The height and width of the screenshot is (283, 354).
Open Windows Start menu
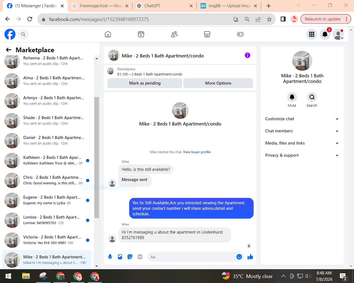pyautogui.click(x=8, y=276)
